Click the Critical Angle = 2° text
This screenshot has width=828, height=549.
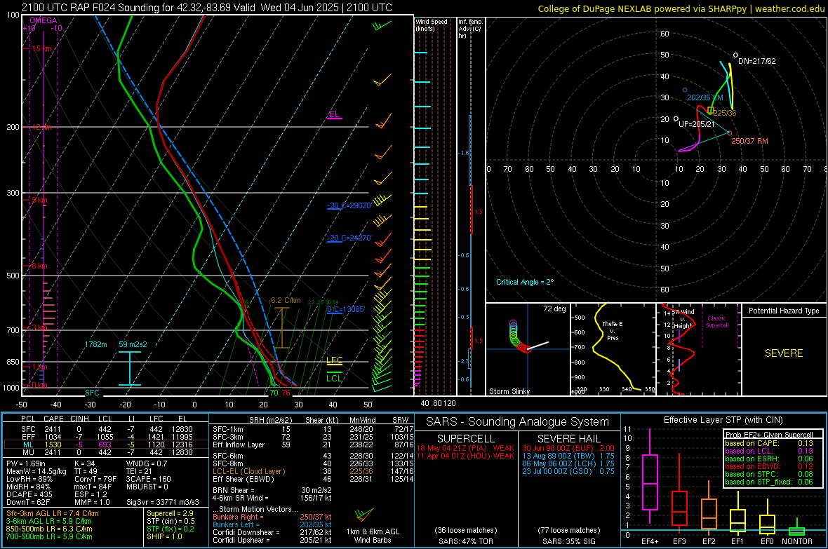tap(525, 282)
